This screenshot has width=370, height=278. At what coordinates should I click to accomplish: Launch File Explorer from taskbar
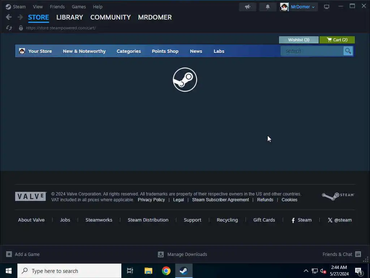[x=149, y=271]
